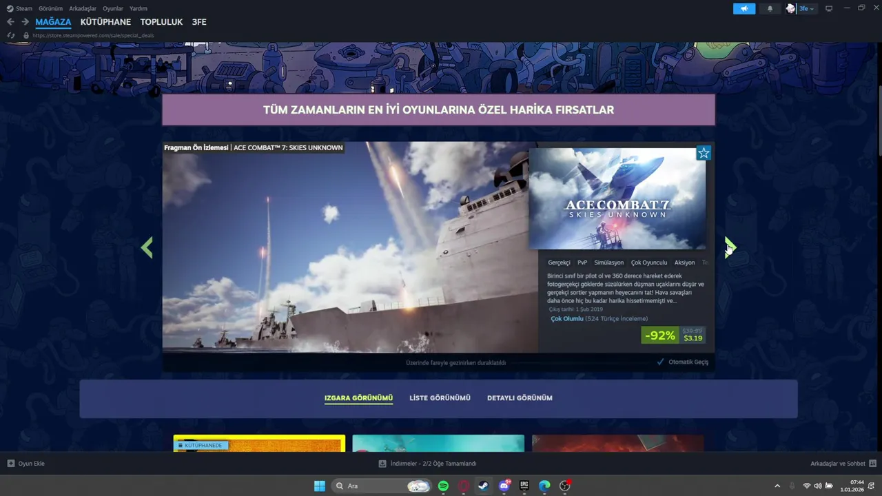Open the Steam announcements megaphone button
Screen dimensions: 882x496
click(744, 9)
